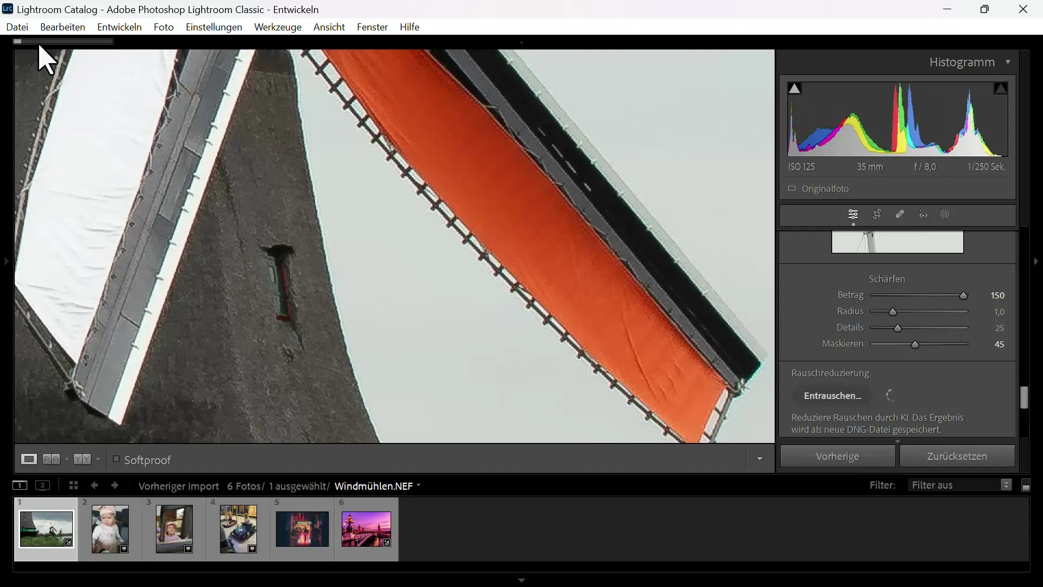
Task: Open the Hilfe menu
Action: click(x=410, y=27)
